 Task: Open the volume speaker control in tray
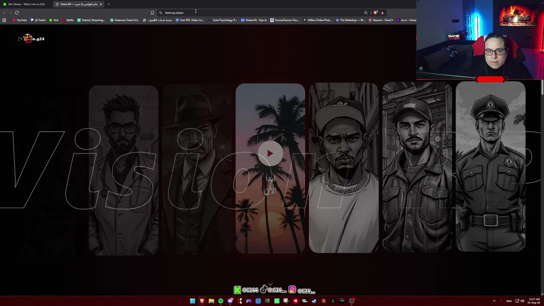[x=522, y=301]
